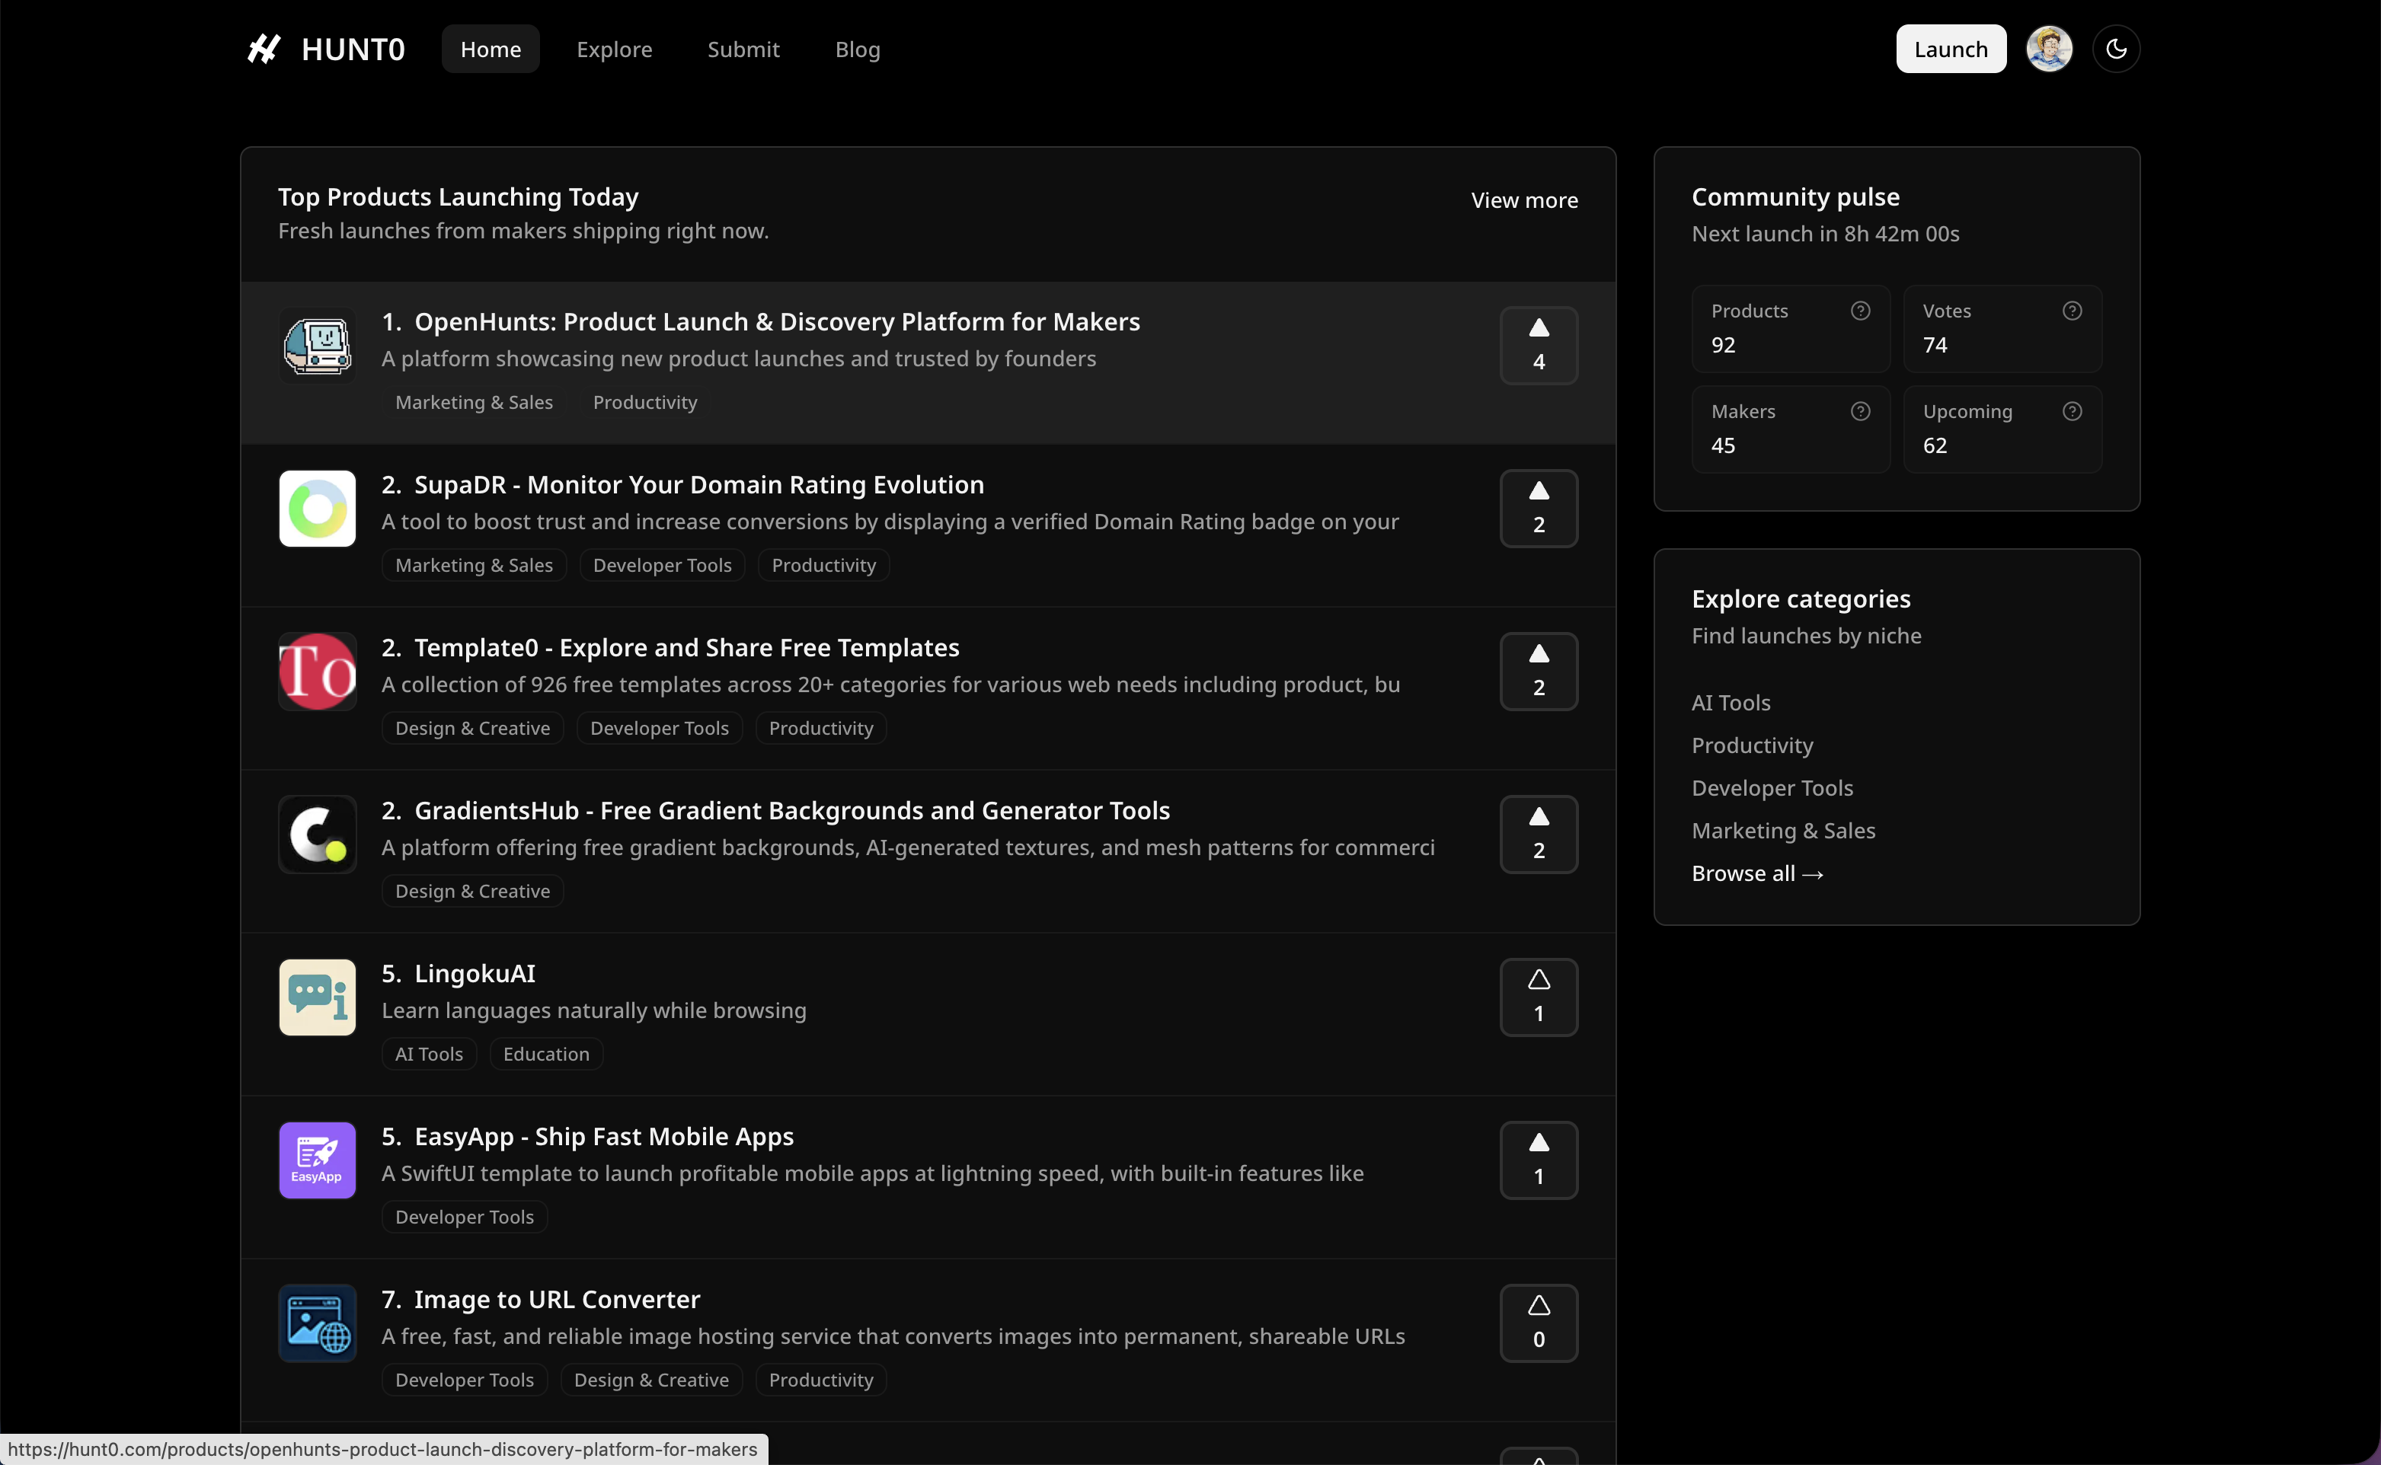Click Productivity tag under Image to URL Converter
The image size is (2381, 1465).
pos(821,1379)
